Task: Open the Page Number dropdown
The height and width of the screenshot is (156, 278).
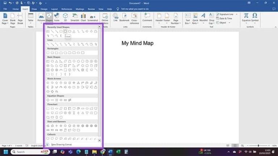Action: point(176,18)
